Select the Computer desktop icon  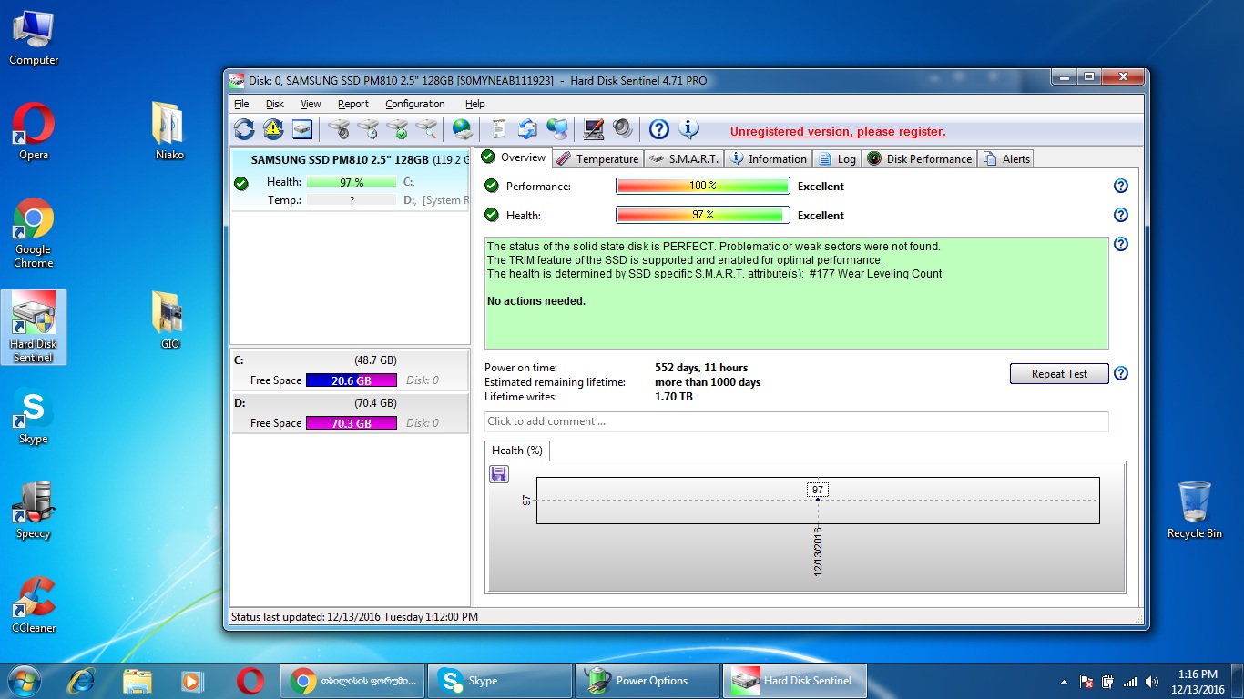(34, 37)
